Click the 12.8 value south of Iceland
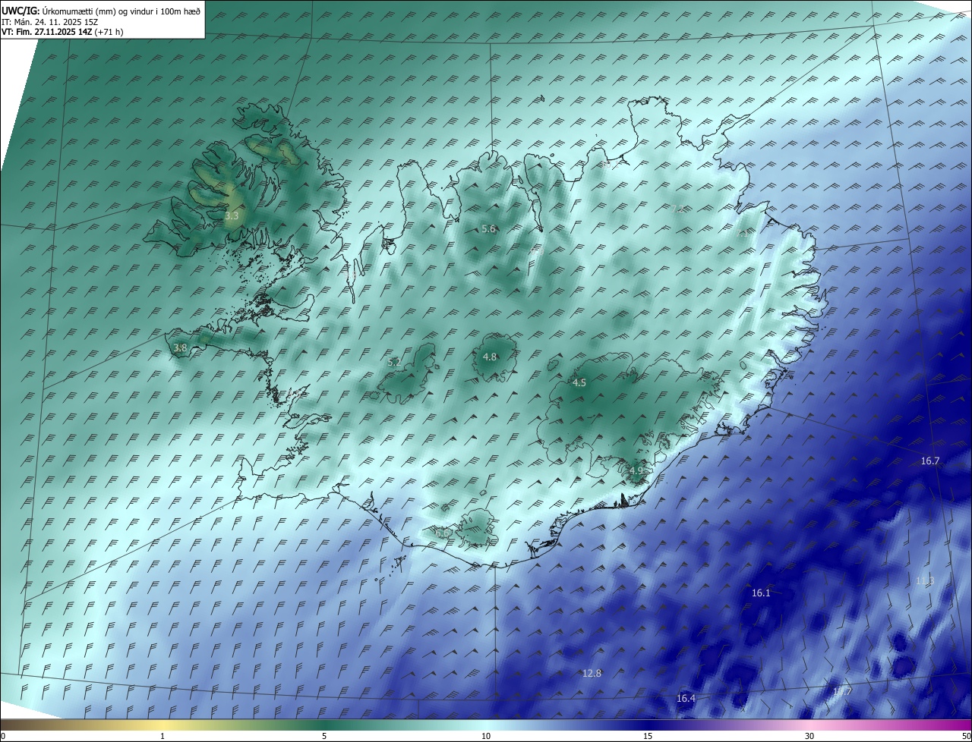The height and width of the screenshot is (742, 972). click(592, 674)
